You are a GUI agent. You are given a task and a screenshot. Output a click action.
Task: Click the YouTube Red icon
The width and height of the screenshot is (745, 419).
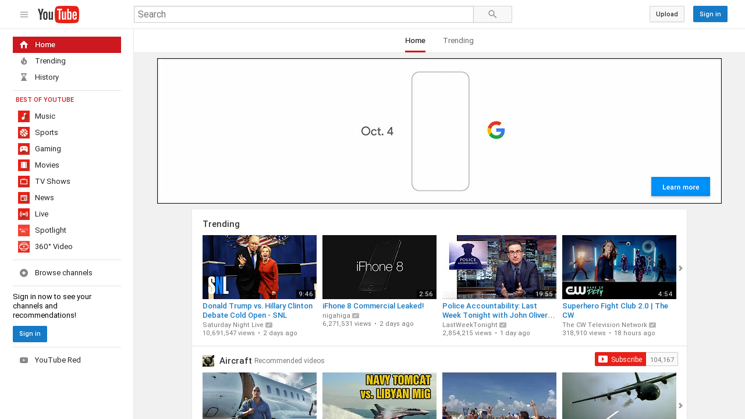coord(24,360)
